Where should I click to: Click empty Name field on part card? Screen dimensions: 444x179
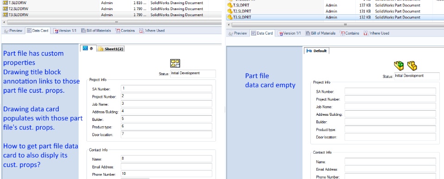390,161
